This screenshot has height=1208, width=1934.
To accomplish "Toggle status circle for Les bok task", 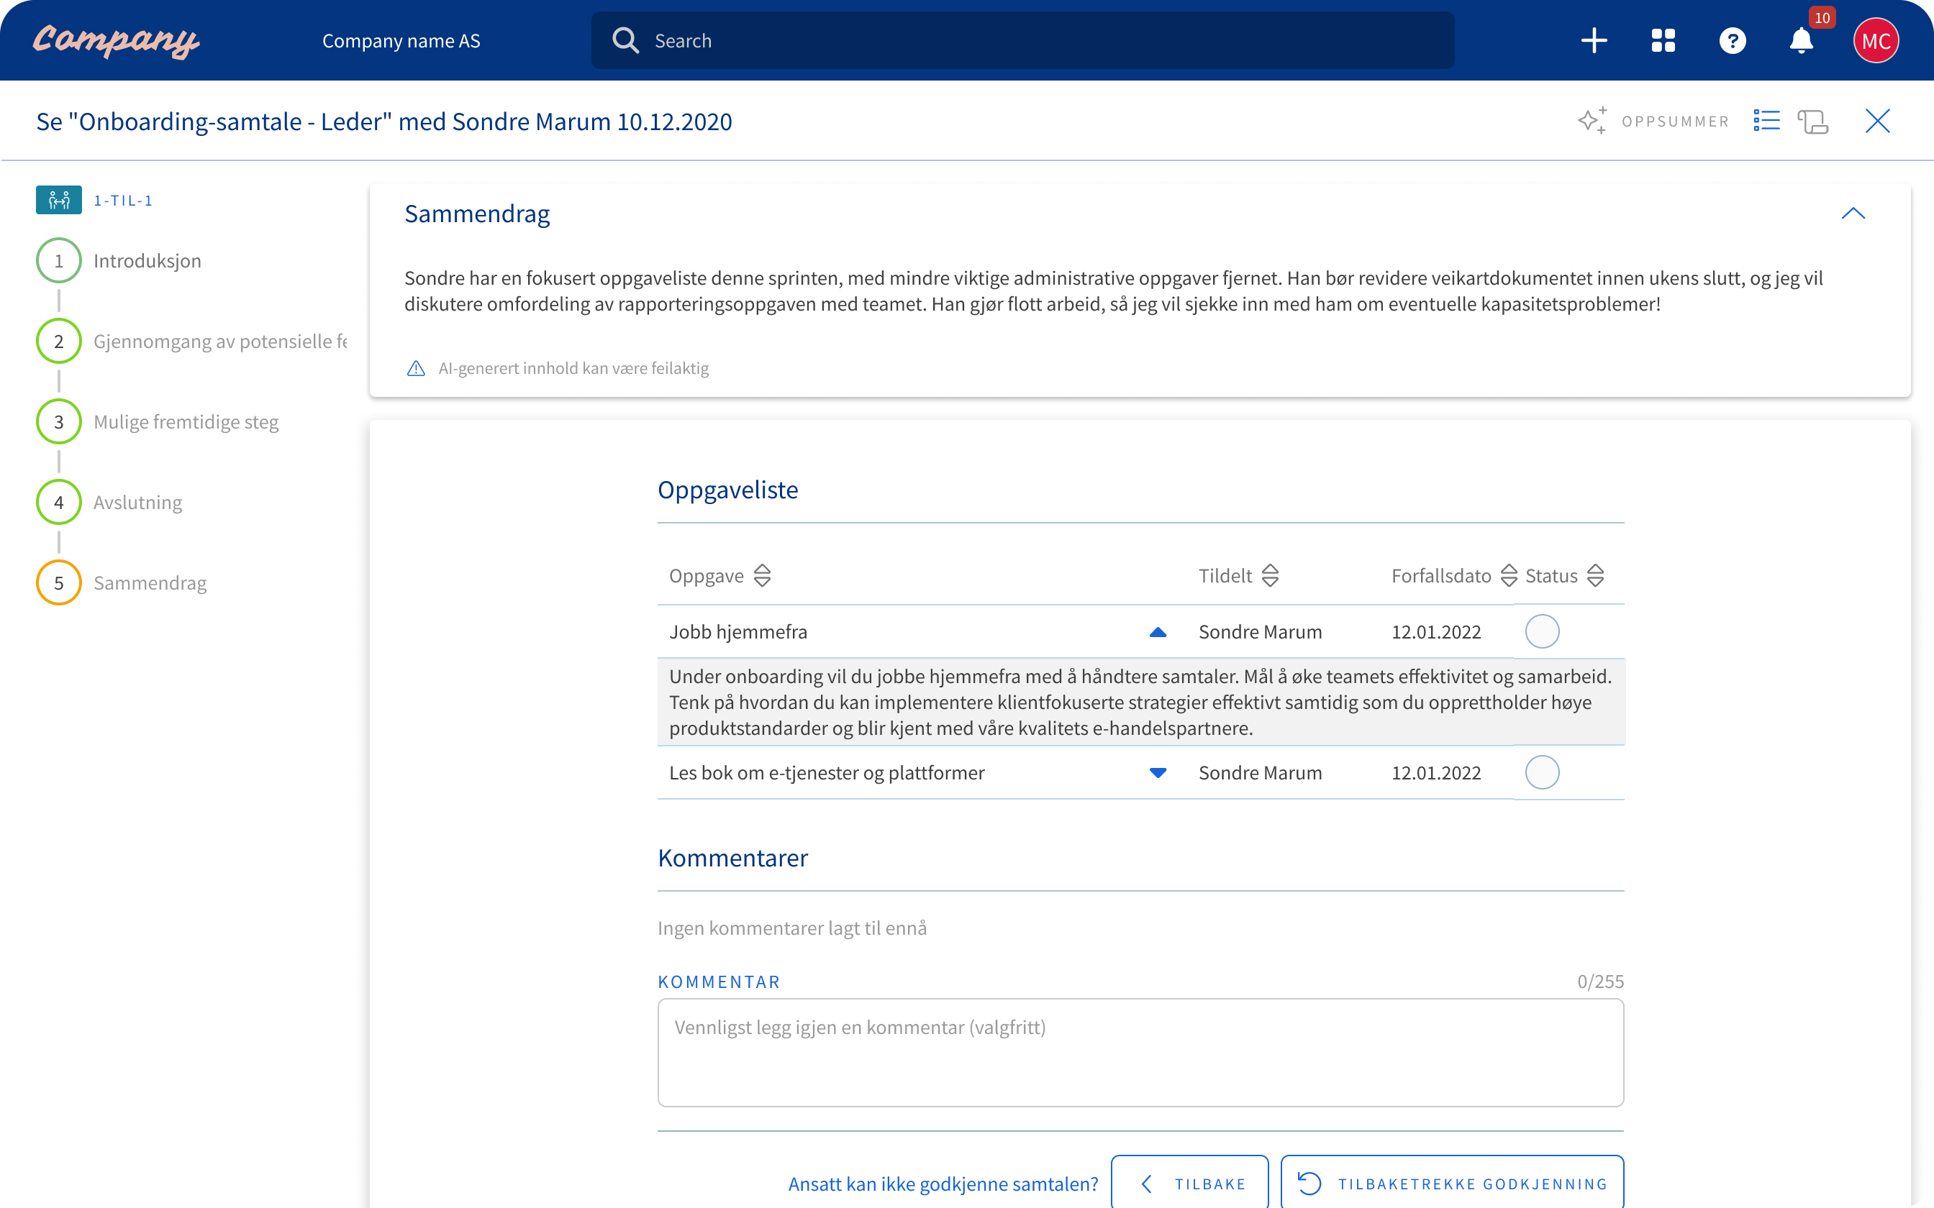I will coord(1543,772).
